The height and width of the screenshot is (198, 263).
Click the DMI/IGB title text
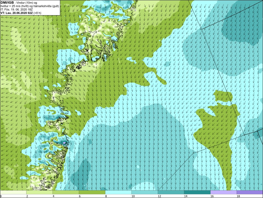7,3
